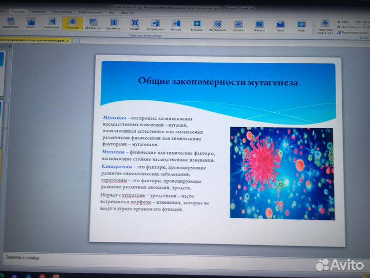The width and height of the screenshot is (370, 278).
Task: Open the Показ слайдов ribbon tab
Action: click(62, 12)
